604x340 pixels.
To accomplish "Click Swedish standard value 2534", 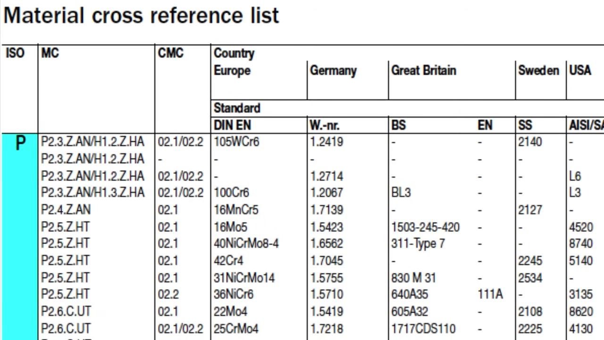I will click(x=530, y=278).
